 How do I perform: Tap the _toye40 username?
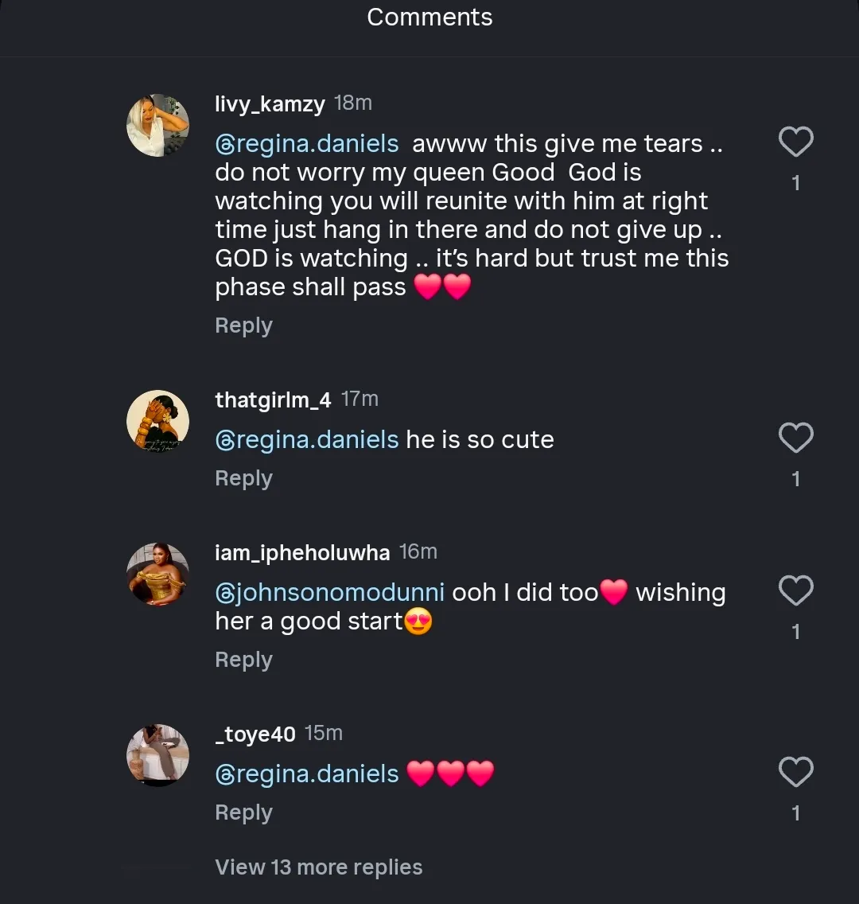coord(255,734)
